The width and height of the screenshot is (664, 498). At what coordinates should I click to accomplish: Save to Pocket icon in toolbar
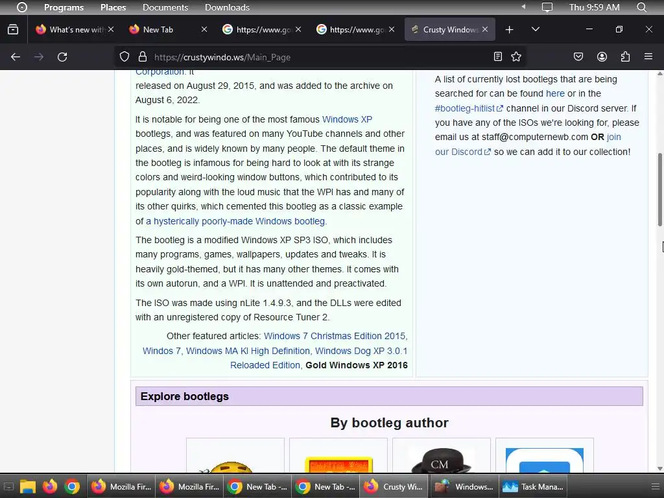[578, 57]
